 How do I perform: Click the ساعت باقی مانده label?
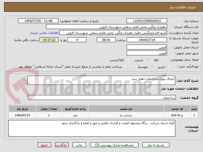point(26,40)
